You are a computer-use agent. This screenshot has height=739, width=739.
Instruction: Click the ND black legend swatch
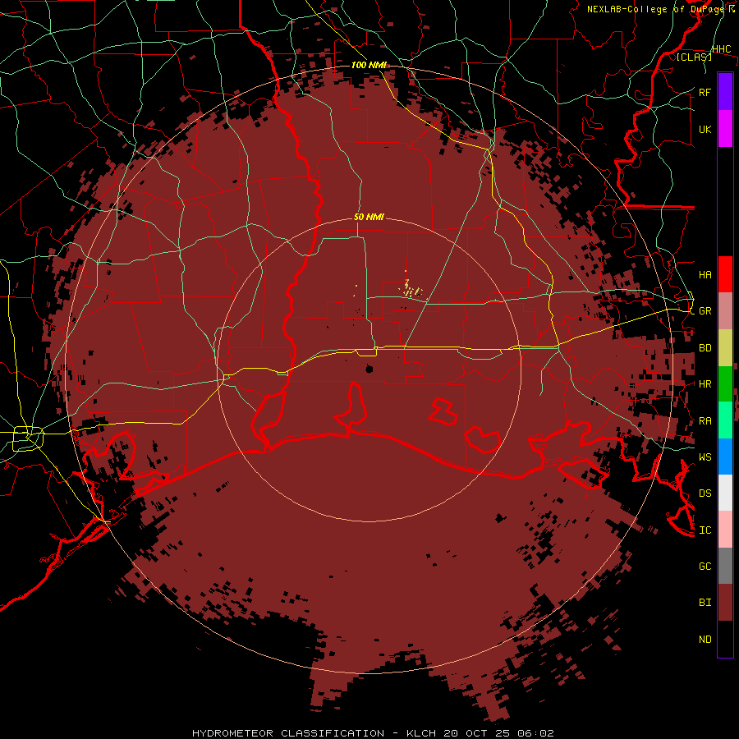coord(725,639)
